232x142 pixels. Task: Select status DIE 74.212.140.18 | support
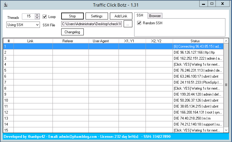tap(198, 124)
